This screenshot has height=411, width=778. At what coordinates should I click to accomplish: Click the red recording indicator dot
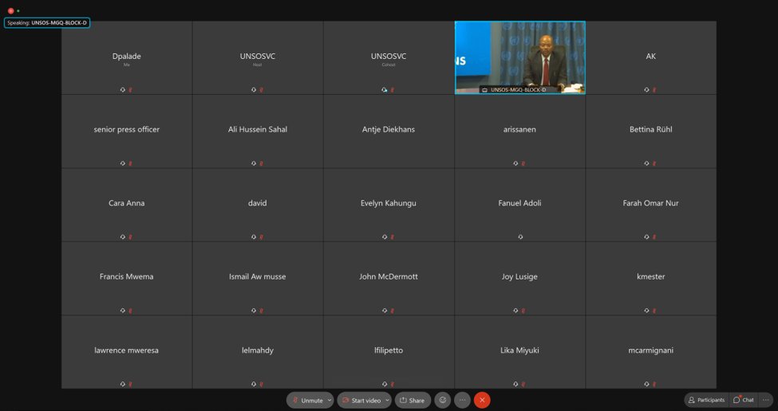pos(11,11)
